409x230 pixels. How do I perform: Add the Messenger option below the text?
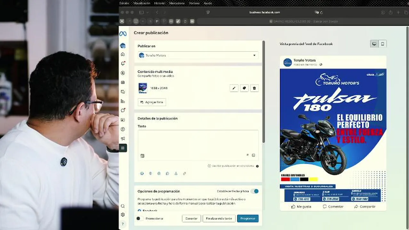click(x=159, y=173)
